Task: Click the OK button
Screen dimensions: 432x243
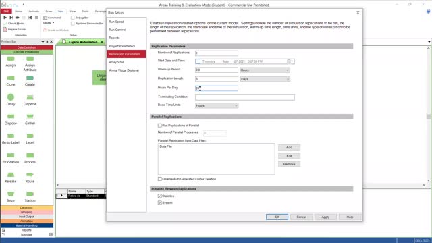Action: click(x=277, y=217)
